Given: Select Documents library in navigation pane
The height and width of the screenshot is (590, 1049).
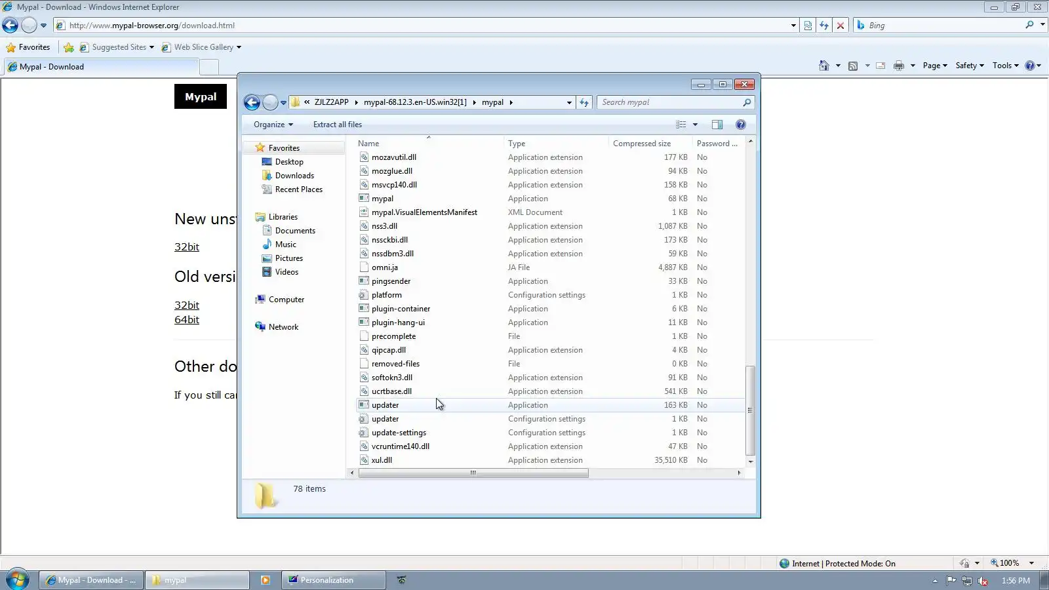Looking at the screenshot, I should [295, 231].
